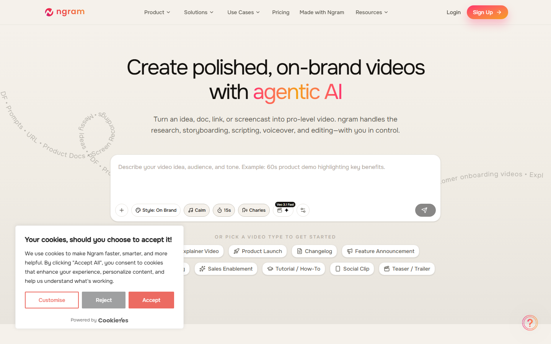Toggle the Style: On Brand chip

click(x=156, y=210)
